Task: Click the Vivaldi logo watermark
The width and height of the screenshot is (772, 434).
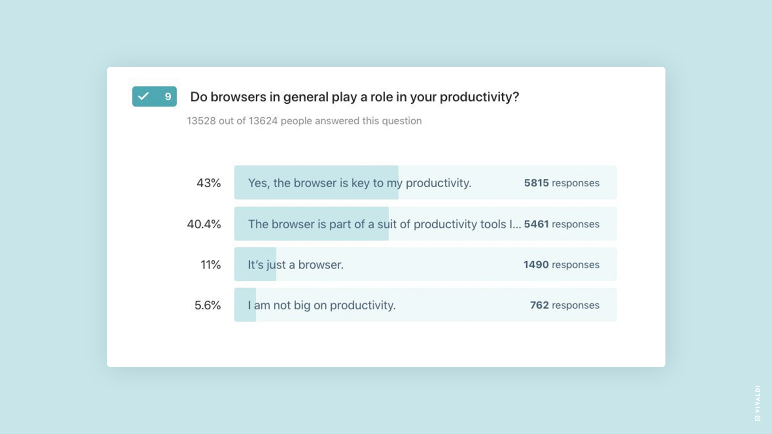Action: (x=758, y=403)
